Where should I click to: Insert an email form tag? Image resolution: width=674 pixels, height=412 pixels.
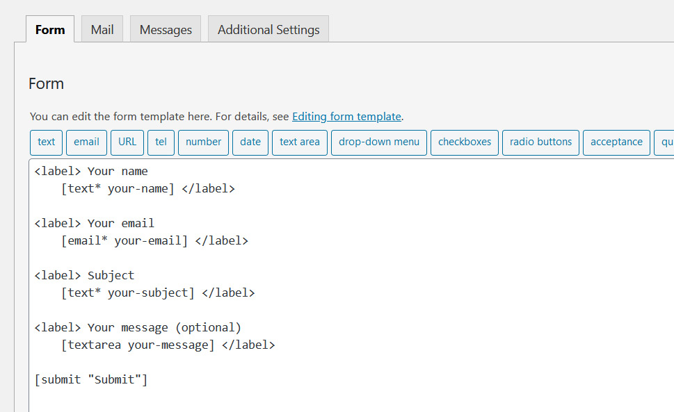pyautogui.click(x=86, y=142)
